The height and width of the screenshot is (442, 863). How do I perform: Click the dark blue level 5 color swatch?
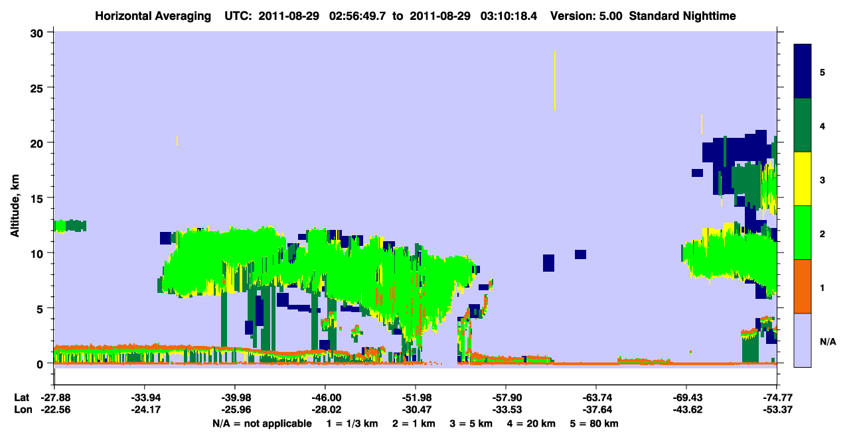pos(803,72)
